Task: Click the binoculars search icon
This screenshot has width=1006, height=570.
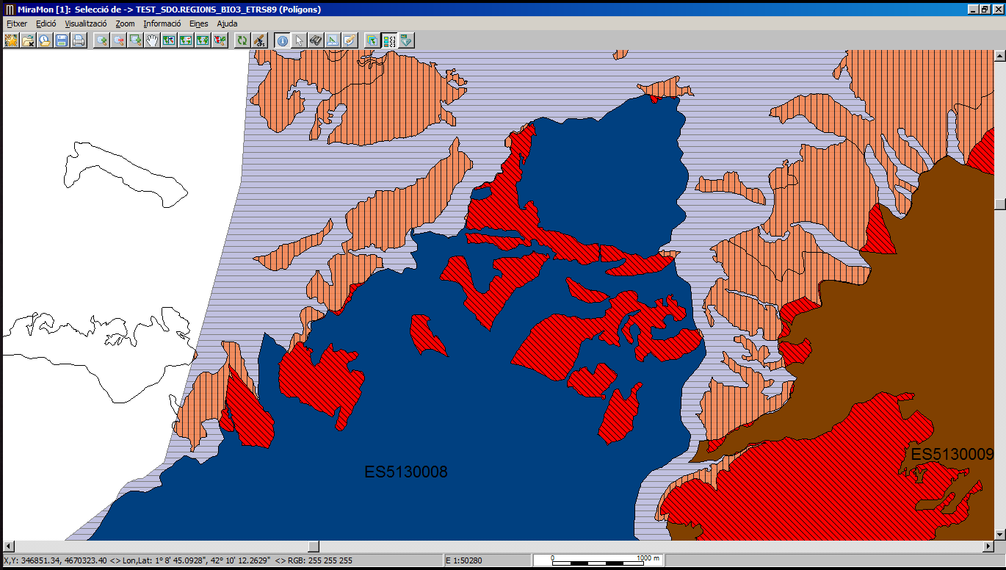Action: point(316,40)
